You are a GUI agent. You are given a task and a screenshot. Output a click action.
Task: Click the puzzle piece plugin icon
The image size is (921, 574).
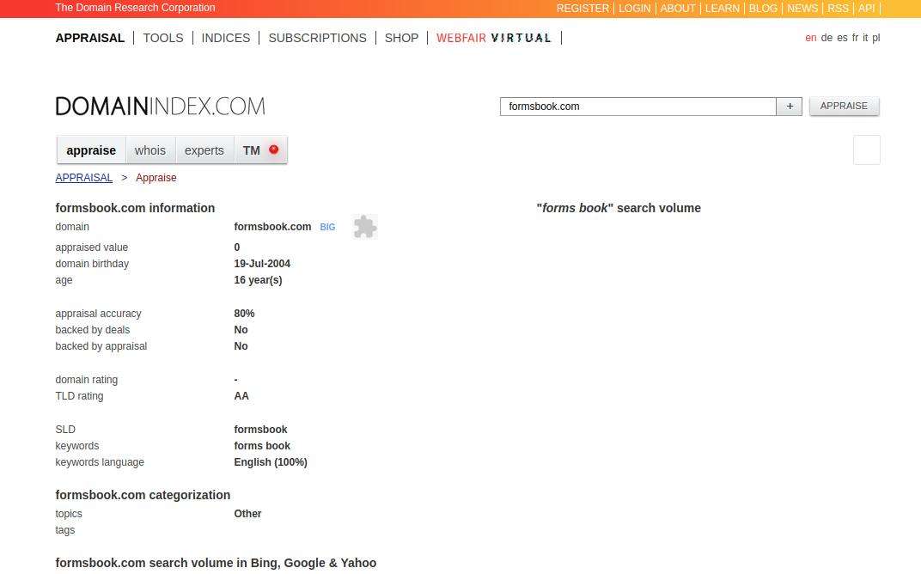tap(365, 227)
